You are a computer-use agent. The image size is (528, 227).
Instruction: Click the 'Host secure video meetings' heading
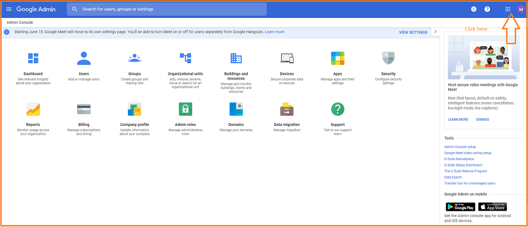click(x=483, y=87)
